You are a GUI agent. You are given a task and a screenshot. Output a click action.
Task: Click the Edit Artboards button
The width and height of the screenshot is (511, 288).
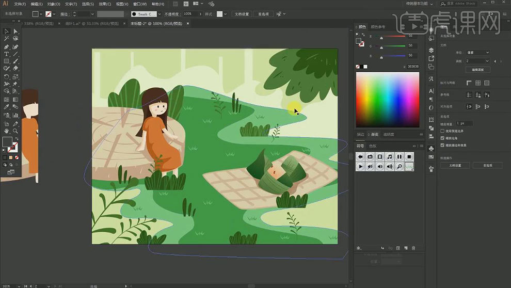478,70
